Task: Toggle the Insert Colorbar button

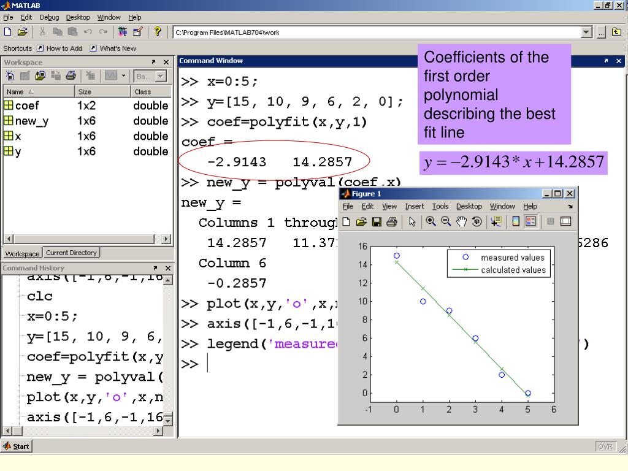Action: [516, 221]
